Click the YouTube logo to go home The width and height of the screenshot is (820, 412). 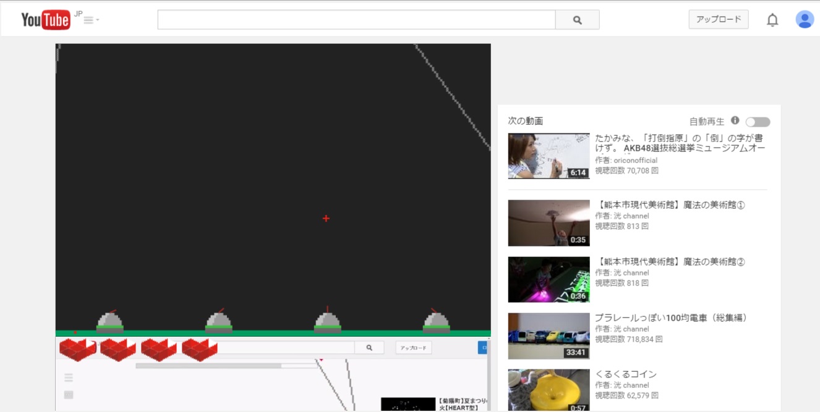(x=45, y=19)
